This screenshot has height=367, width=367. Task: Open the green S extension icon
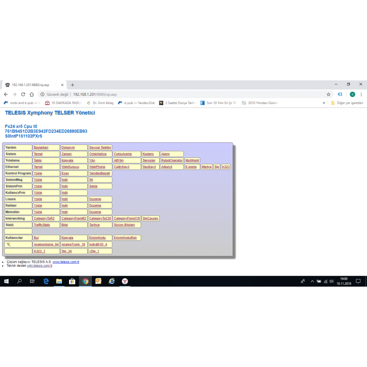pyautogui.click(x=352, y=94)
